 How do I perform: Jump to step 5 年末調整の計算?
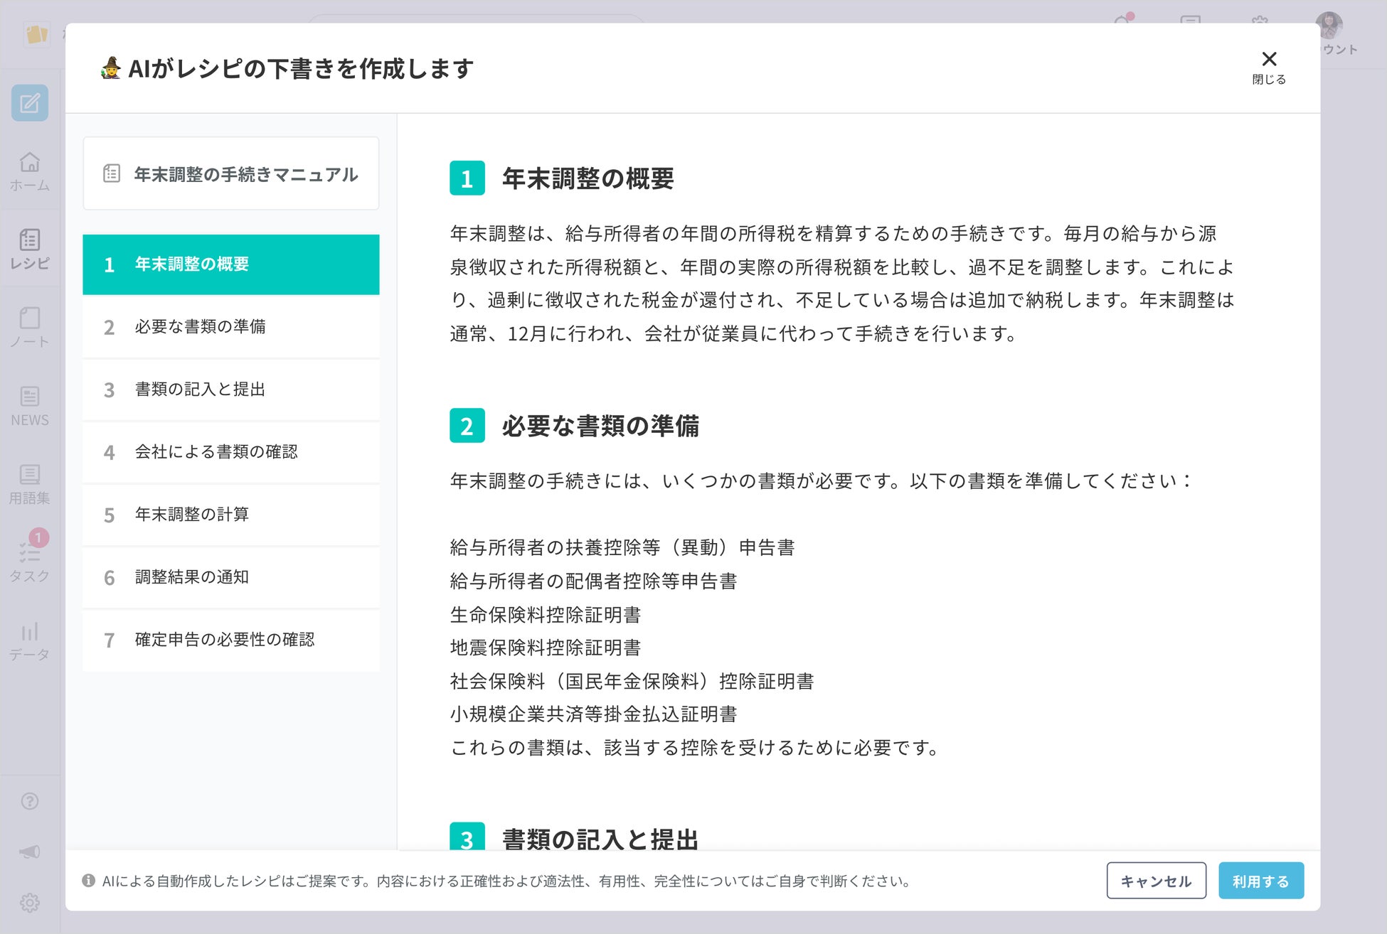pyautogui.click(x=230, y=515)
